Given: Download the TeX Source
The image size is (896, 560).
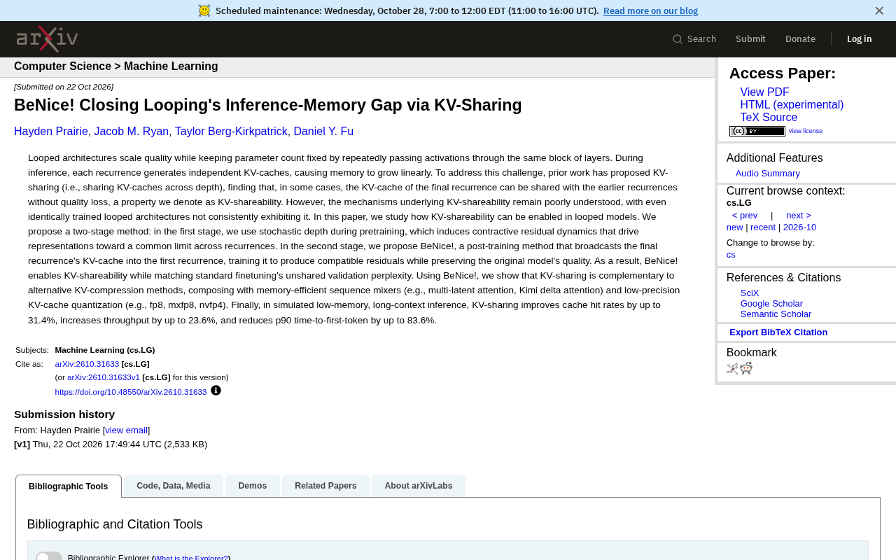Looking at the screenshot, I should [x=769, y=118].
